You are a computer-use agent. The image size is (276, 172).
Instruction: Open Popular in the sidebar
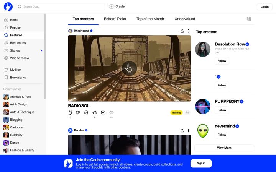(22, 28)
